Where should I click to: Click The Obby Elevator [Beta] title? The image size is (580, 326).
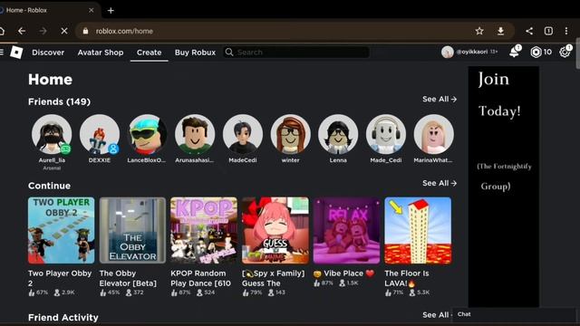128,278
